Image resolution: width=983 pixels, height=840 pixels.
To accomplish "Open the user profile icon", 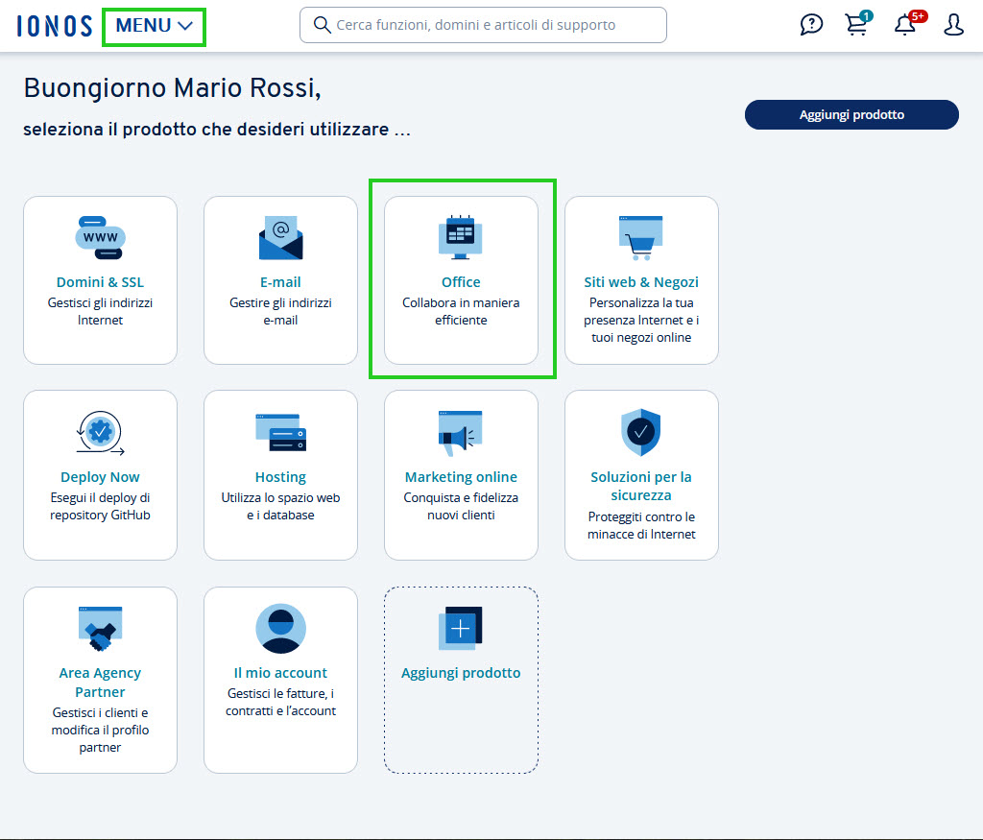I will pyautogui.click(x=953, y=25).
